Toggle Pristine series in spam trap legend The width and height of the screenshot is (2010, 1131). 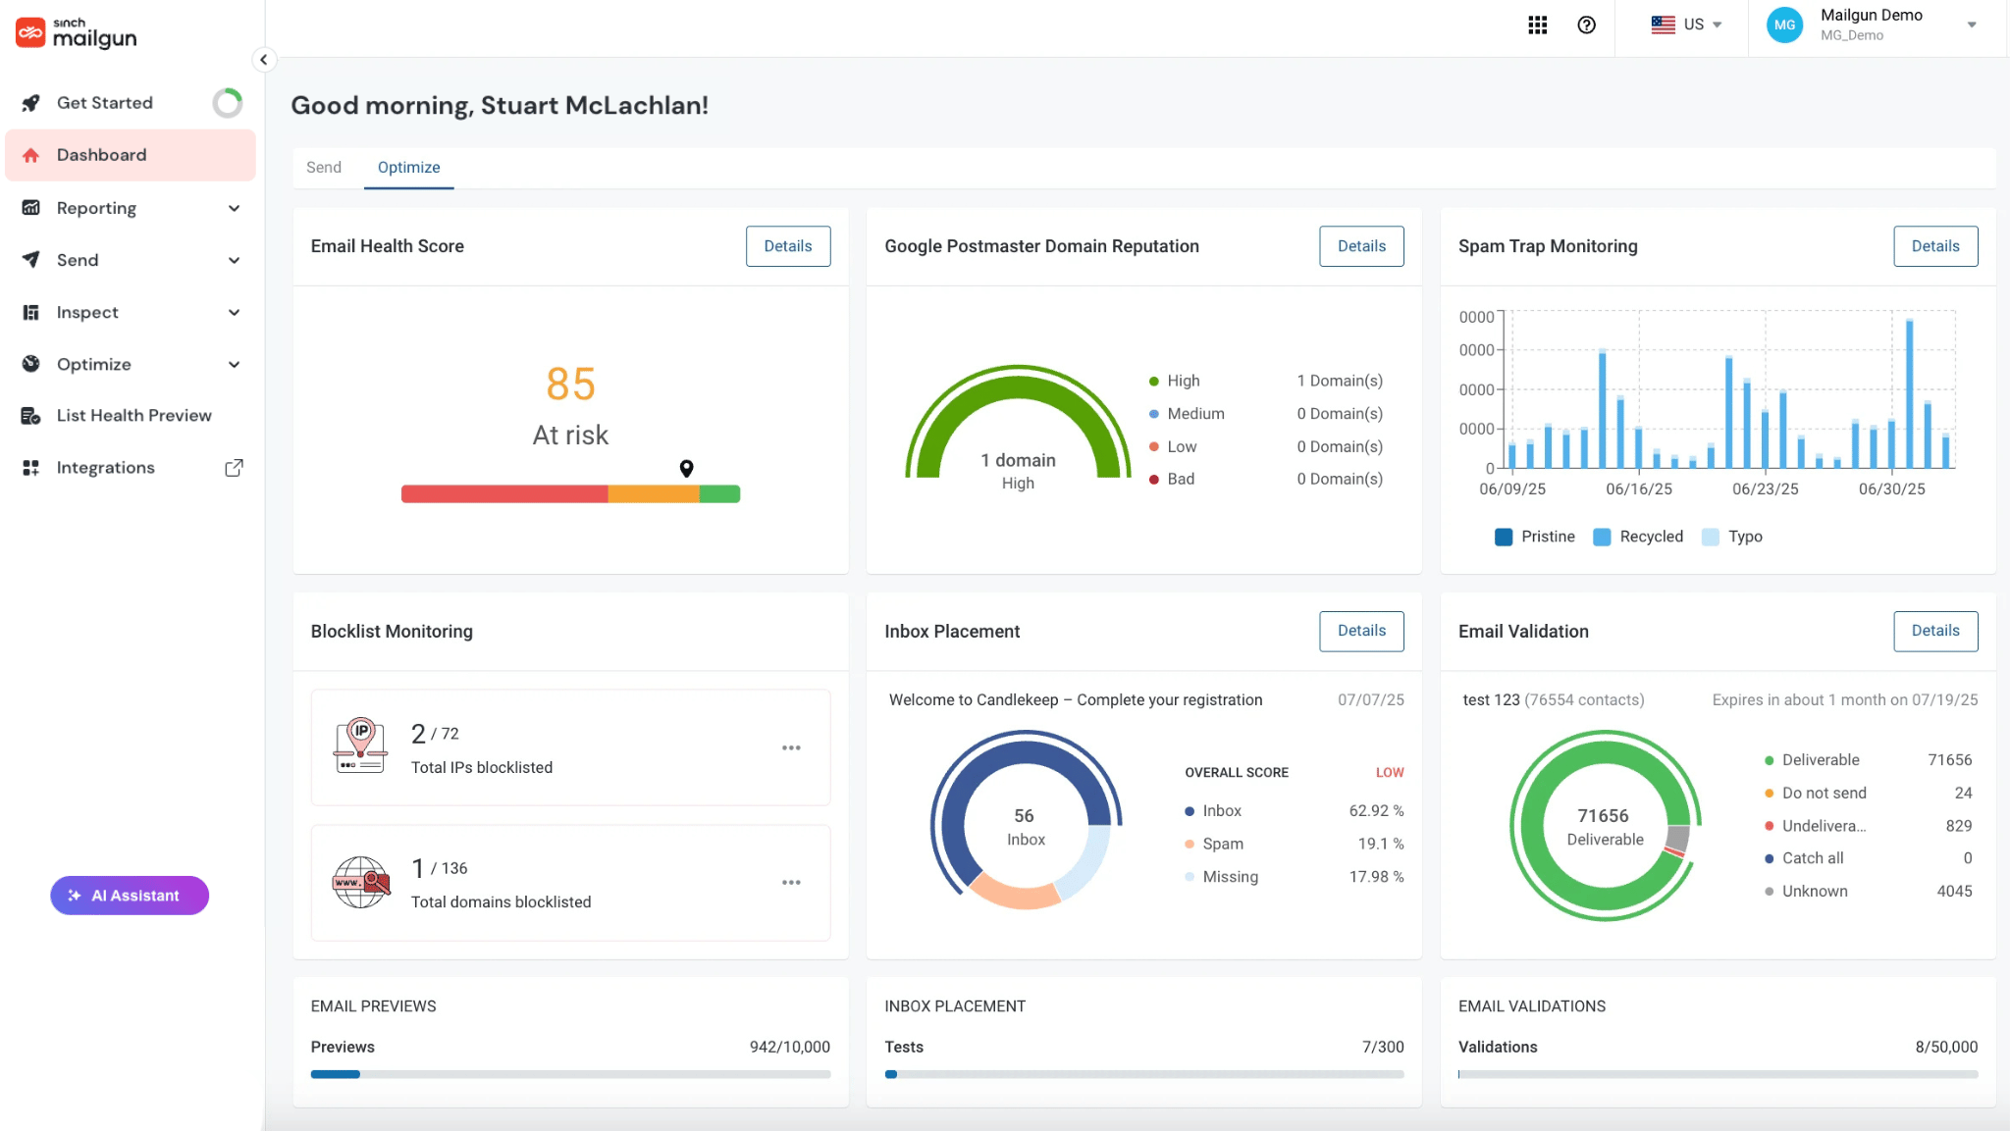point(1534,537)
